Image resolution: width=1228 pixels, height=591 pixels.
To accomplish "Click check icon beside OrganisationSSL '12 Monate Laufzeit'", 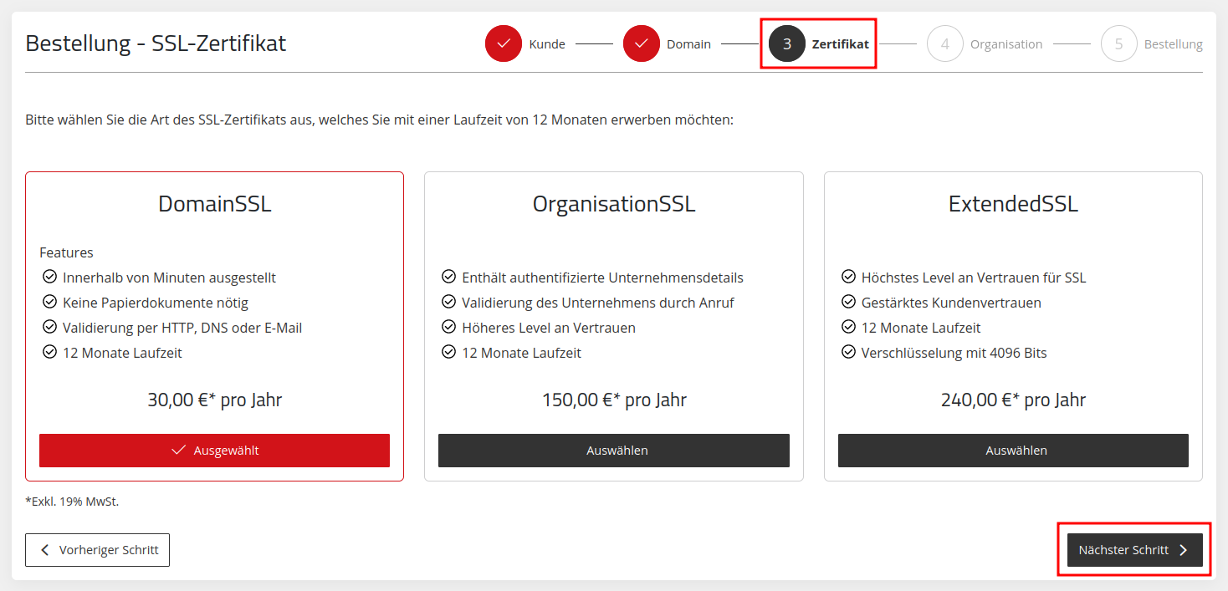I will click(x=448, y=352).
